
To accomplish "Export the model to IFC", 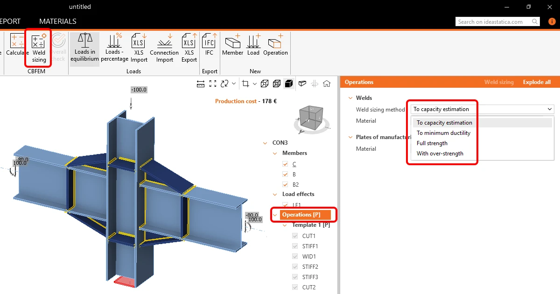I will (x=209, y=46).
